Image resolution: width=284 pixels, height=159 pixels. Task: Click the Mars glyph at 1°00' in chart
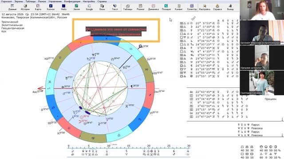pos(64,94)
